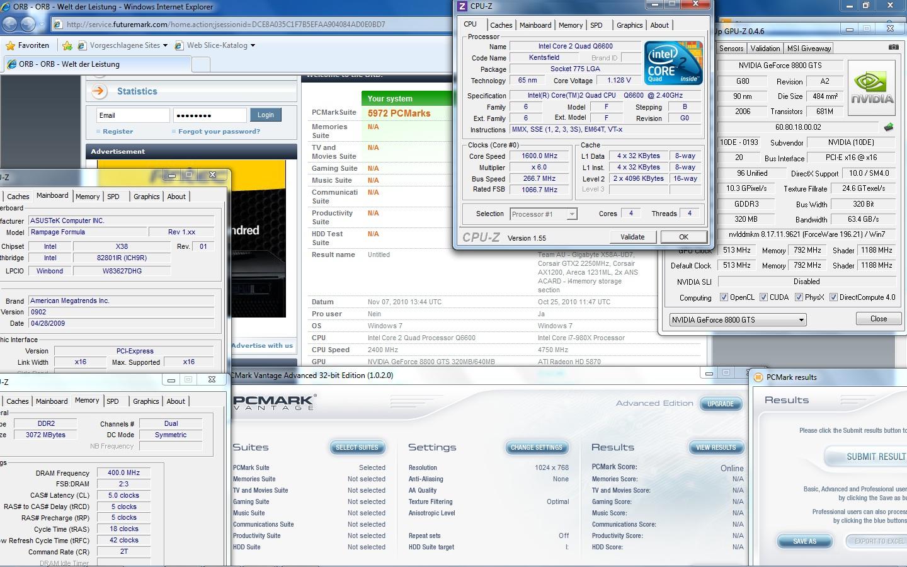Click the 400.0 MHz DRAM Frequency value
Image resolution: width=907 pixels, height=567 pixels.
tap(123, 472)
